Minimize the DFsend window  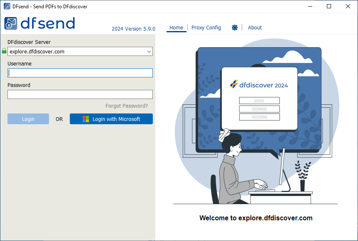(x=310, y=6)
